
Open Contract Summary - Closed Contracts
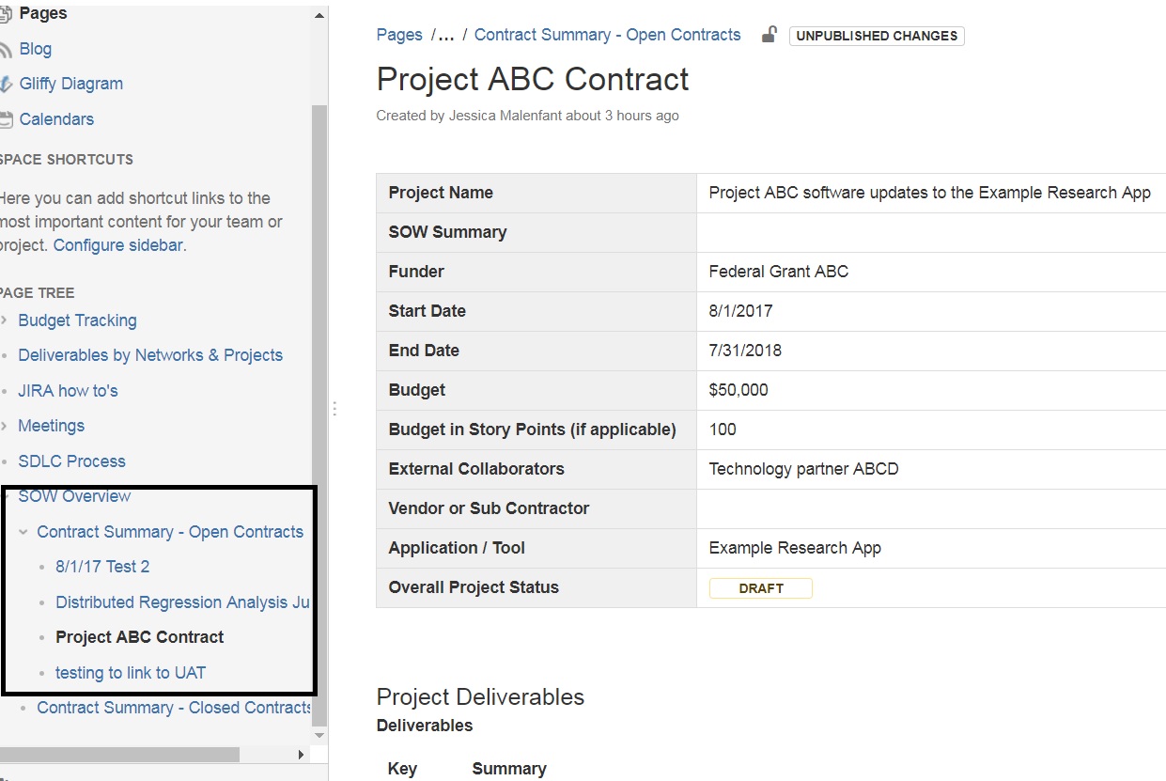tap(173, 708)
